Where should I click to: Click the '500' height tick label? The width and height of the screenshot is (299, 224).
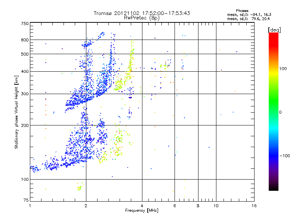coord(25,54)
